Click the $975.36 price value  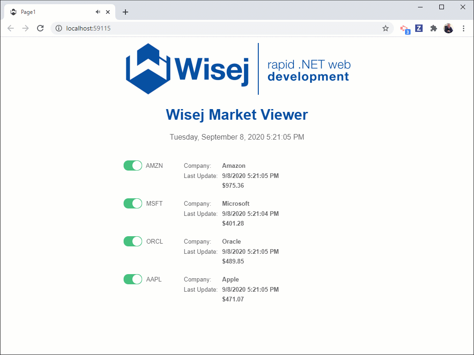(233, 185)
